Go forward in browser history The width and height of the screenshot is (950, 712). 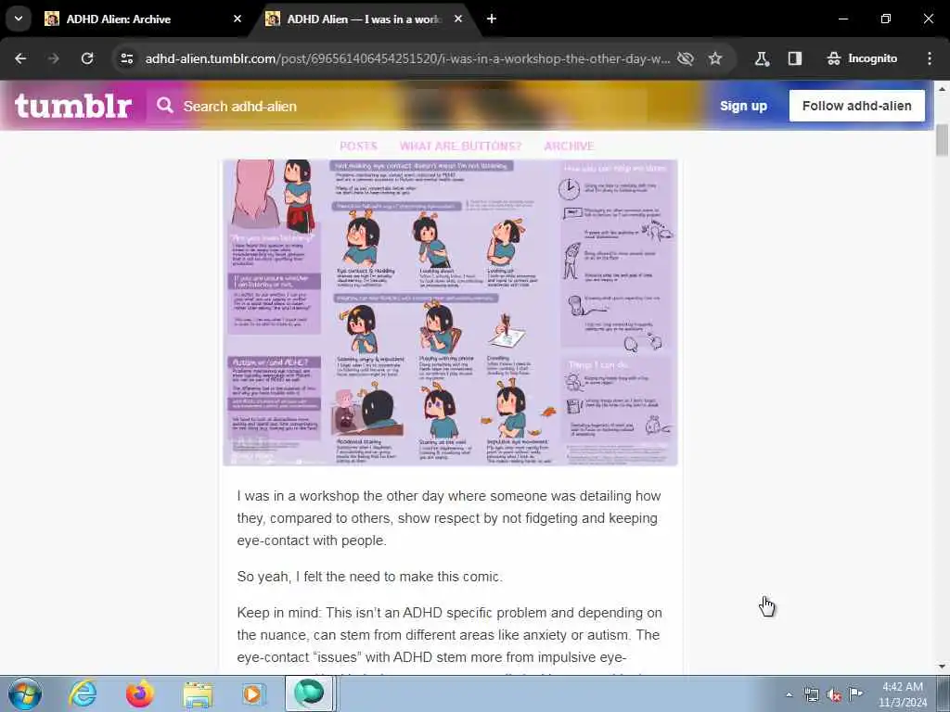pyautogui.click(x=53, y=58)
